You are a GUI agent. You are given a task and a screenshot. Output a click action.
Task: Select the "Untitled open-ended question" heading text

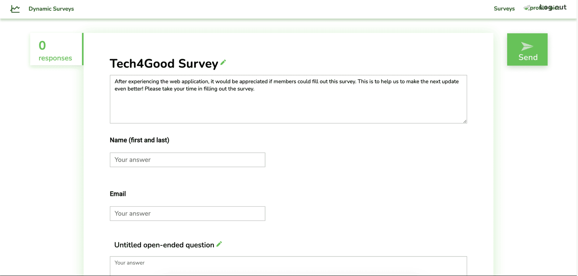164,245
